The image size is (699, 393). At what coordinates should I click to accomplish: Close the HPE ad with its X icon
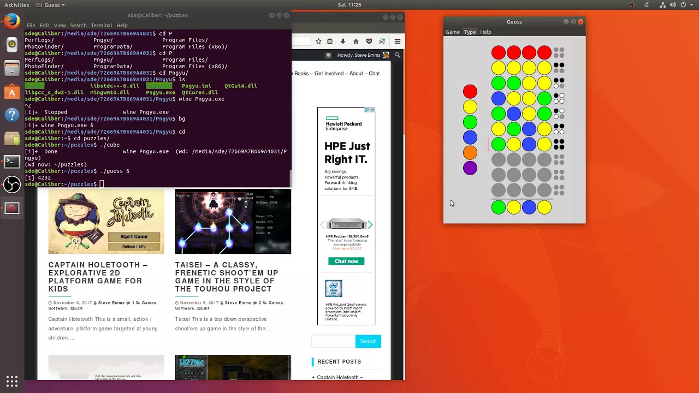tap(373, 110)
